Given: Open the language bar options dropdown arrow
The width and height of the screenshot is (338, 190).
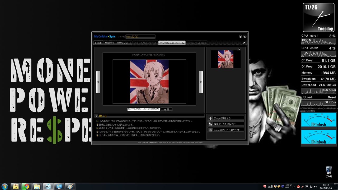Looking at the screenshot, I should click(291, 187).
